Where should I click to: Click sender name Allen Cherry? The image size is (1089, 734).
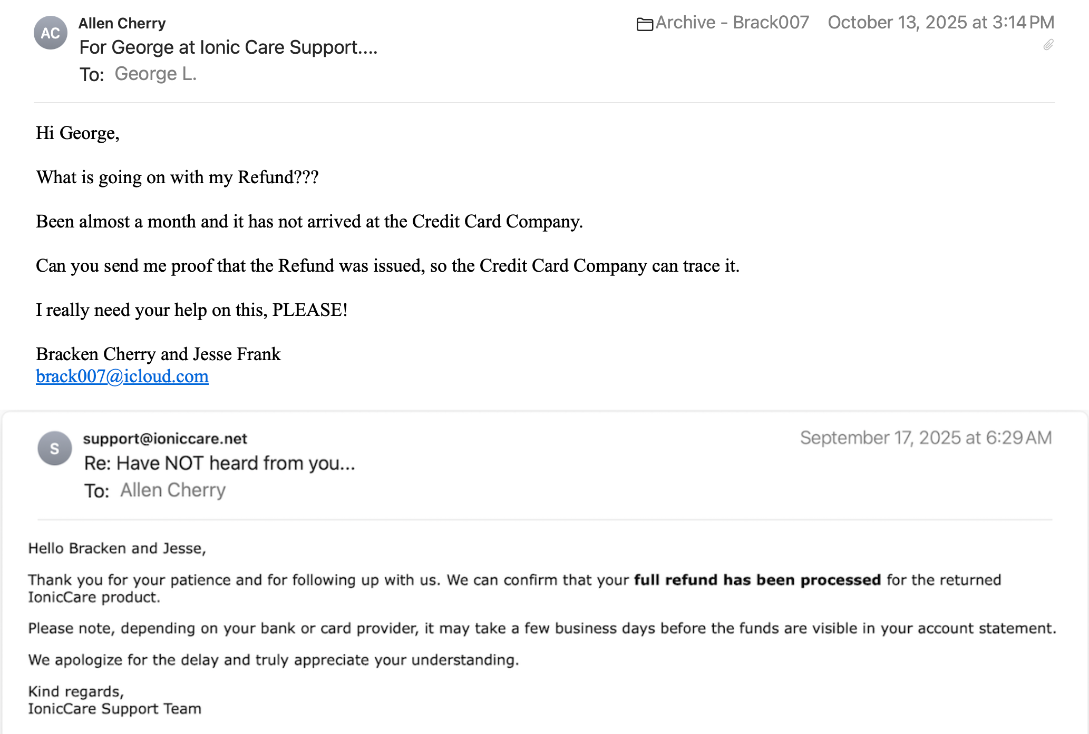point(122,23)
